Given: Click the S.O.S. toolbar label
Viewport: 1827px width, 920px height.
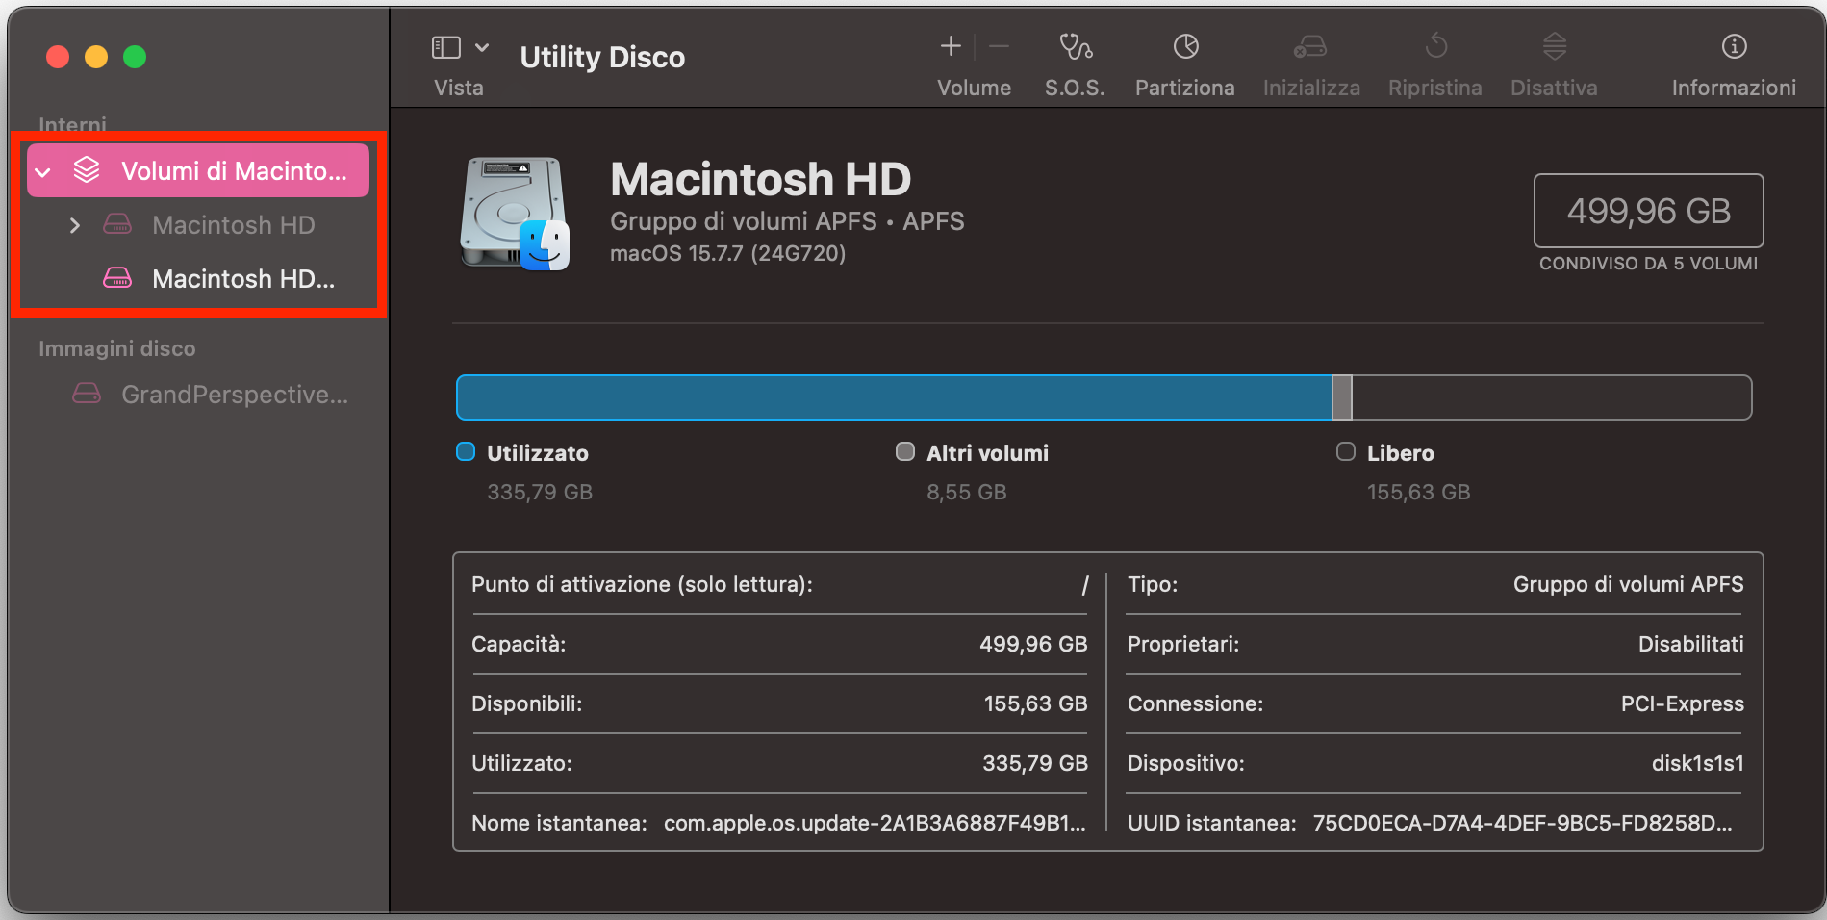Looking at the screenshot, I should 1075,88.
